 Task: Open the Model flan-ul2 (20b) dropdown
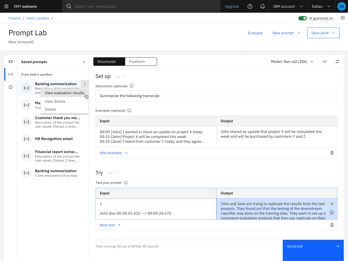292,62
